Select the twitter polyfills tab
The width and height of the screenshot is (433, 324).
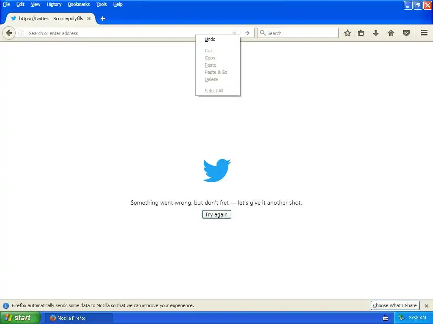point(51,19)
